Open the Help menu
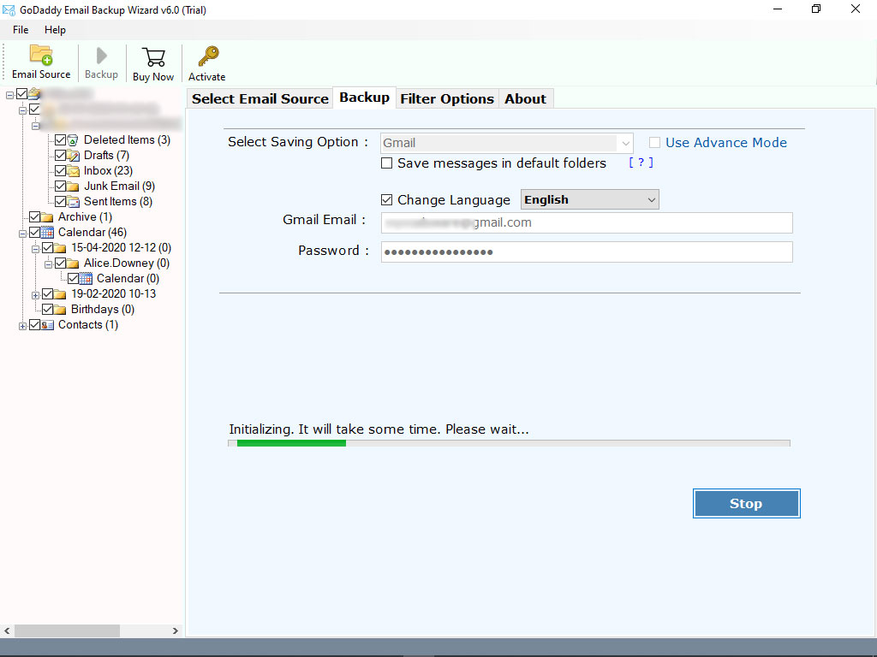This screenshot has width=877, height=657. [55, 30]
